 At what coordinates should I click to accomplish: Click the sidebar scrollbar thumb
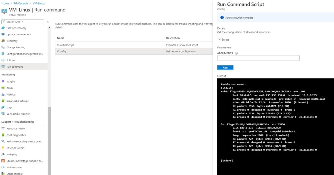pos(49,141)
